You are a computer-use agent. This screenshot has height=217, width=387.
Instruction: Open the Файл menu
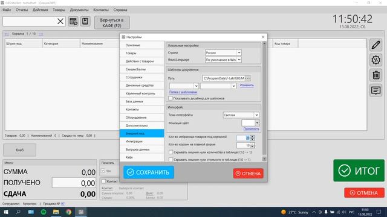coord(7,10)
